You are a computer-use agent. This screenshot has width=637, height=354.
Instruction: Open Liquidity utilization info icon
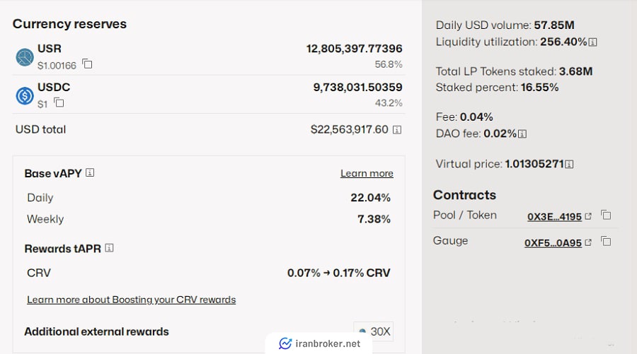[x=593, y=42]
